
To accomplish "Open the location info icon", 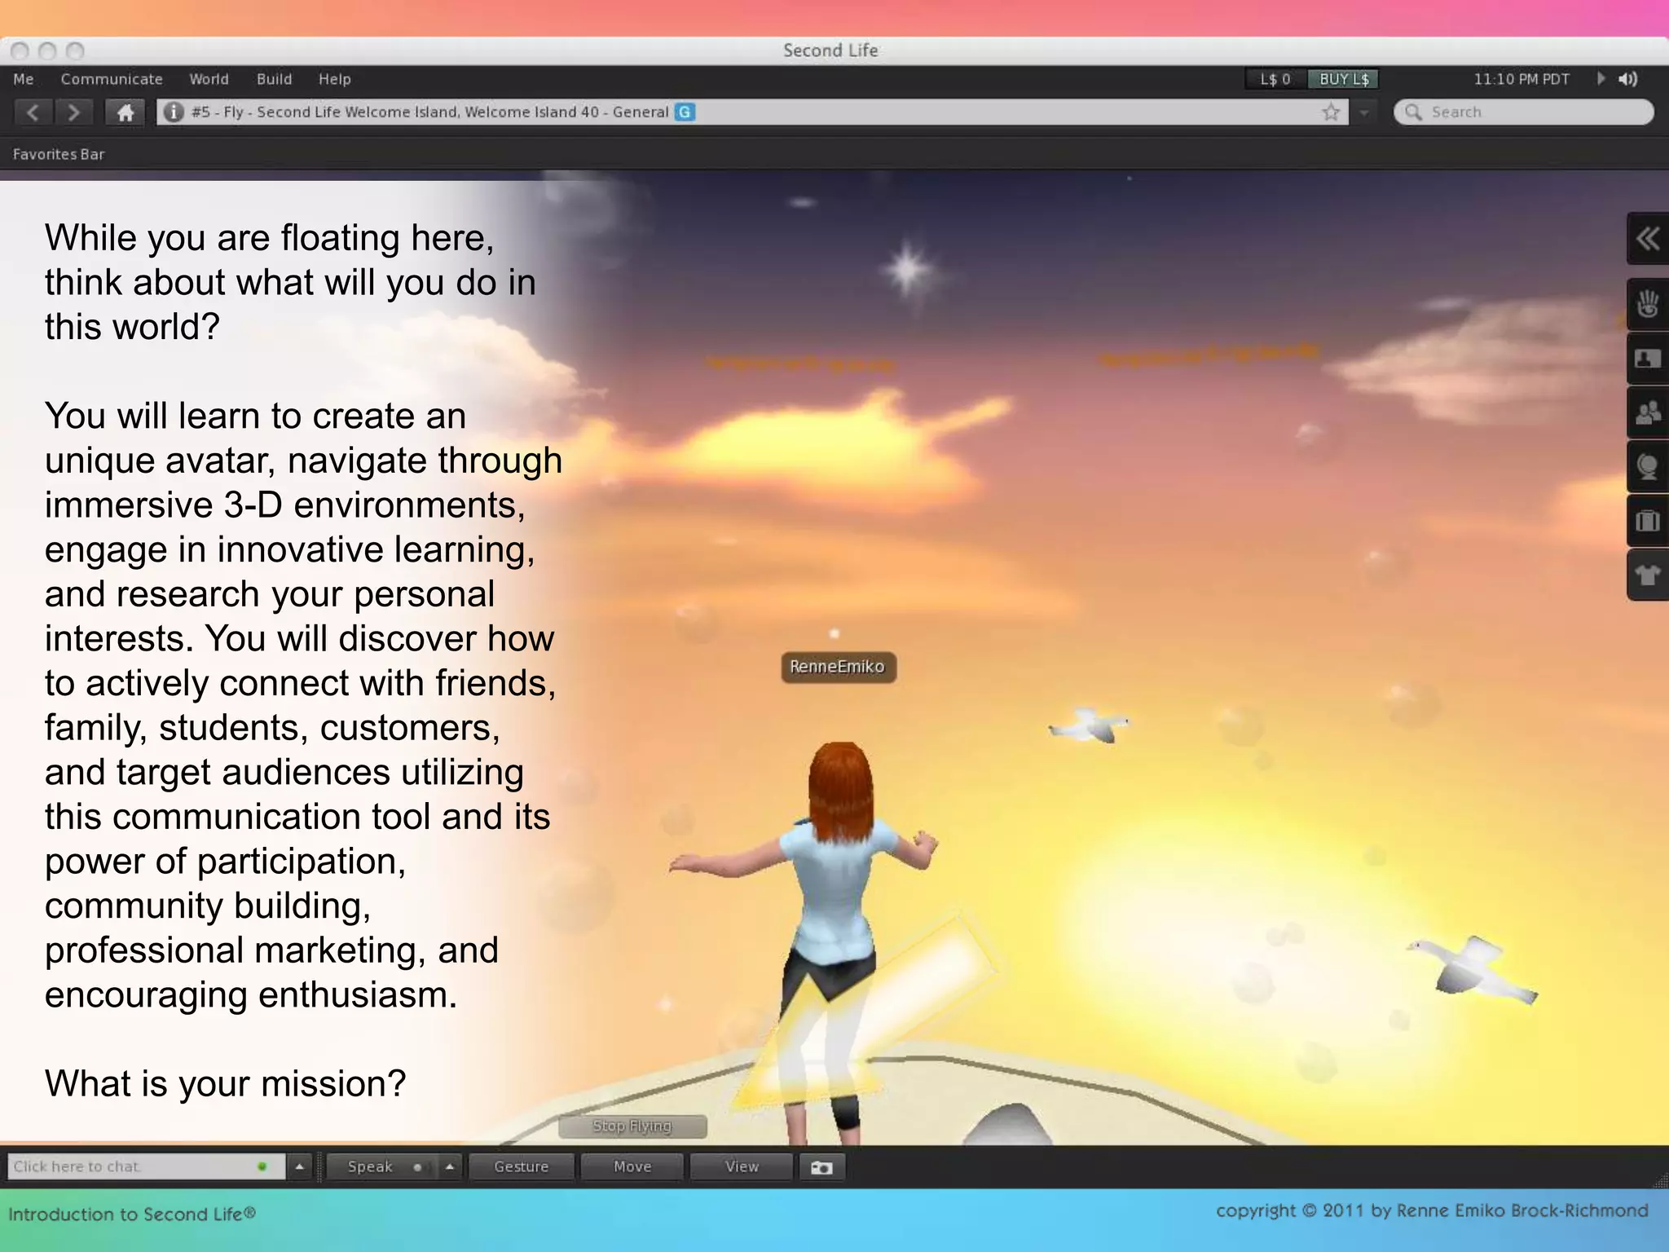I will 173,112.
